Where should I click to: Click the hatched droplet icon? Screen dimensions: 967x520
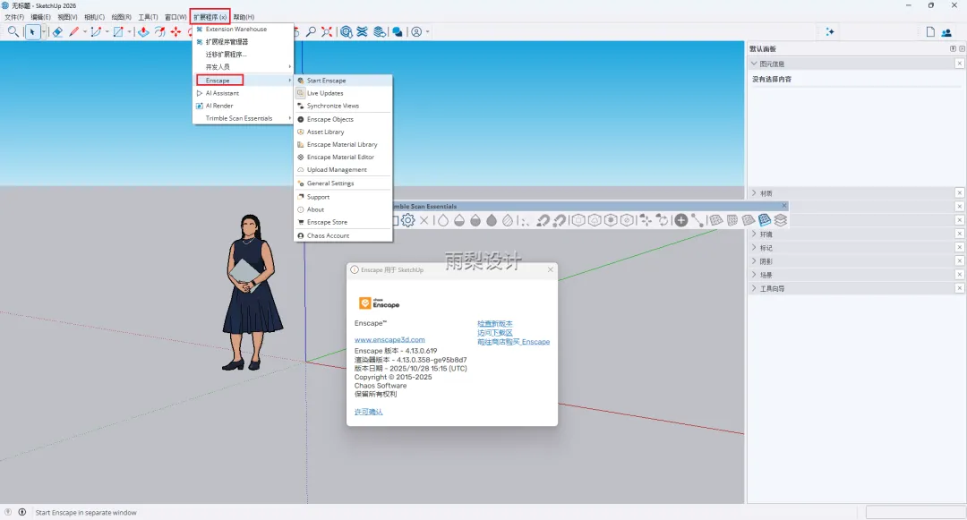click(x=508, y=220)
